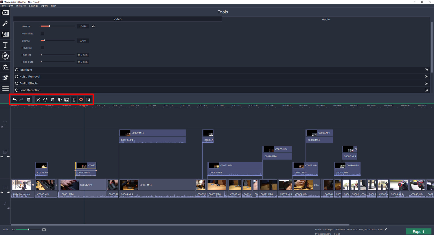This screenshot has width=434, height=235.
Task: Split clip with the scissors tool
Action: click(38, 99)
